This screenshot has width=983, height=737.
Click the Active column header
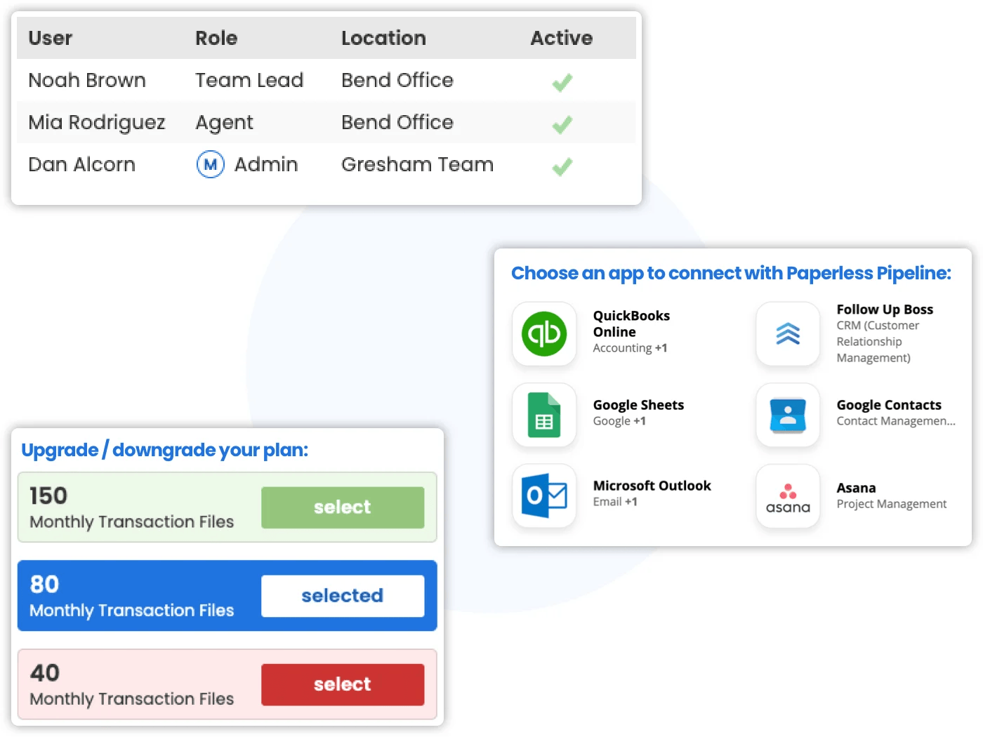561,38
